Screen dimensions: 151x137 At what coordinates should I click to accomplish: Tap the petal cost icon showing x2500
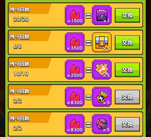75,69
